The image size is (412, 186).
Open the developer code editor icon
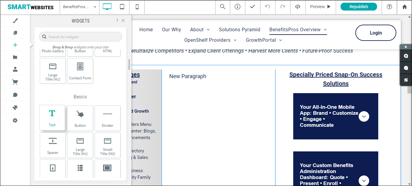298,7
